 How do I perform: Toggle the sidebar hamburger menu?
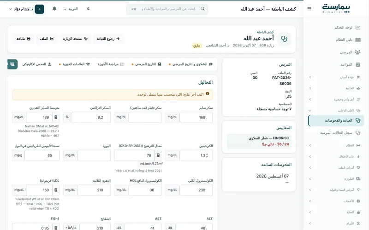pyautogui.click(x=309, y=9)
